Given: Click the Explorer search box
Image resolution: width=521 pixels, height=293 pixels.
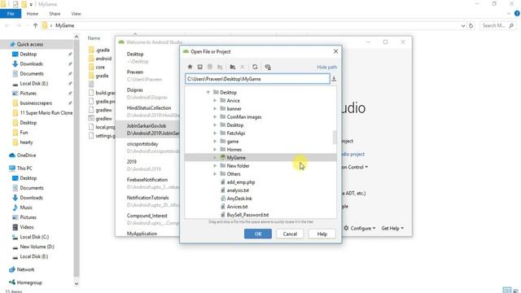Looking at the screenshot, I should [497, 25].
